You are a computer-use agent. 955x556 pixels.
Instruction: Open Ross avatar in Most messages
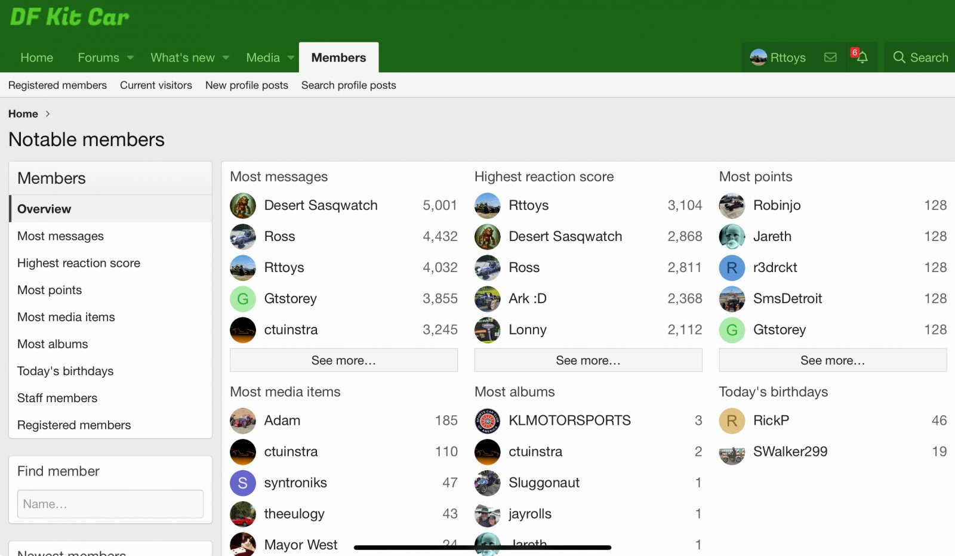pyautogui.click(x=243, y=237)
